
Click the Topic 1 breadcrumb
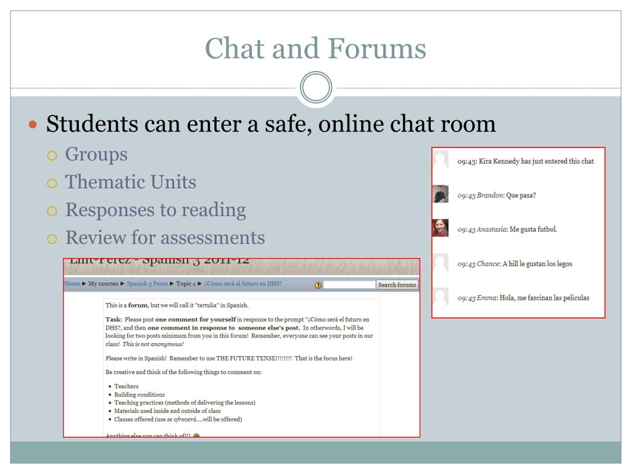click(186, 283)
